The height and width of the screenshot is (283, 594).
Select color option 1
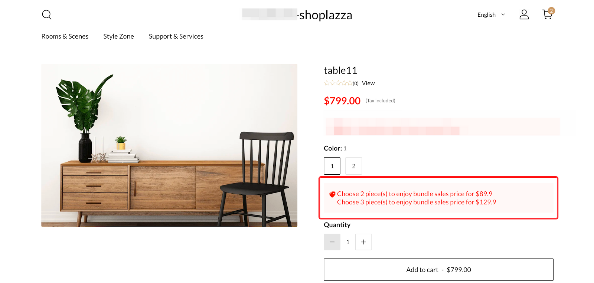click(332, 166)
